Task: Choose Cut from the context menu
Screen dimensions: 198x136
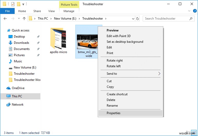Action: (x=131, y=81)
